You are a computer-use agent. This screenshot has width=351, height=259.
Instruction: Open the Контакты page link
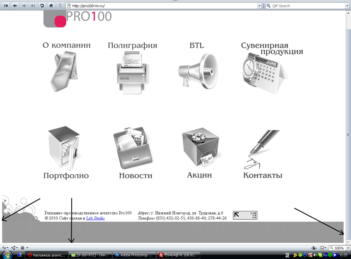point(262,176)
